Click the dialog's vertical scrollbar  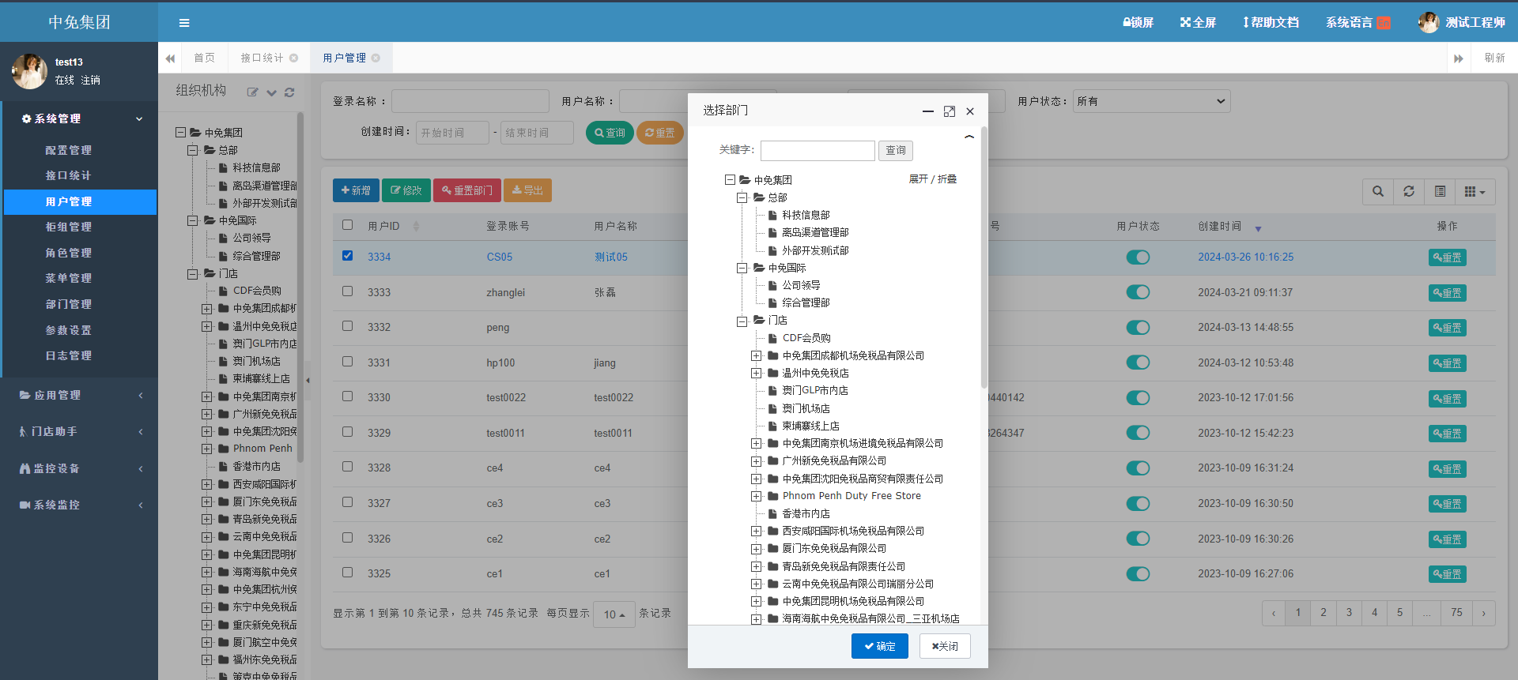coord(984,261)
